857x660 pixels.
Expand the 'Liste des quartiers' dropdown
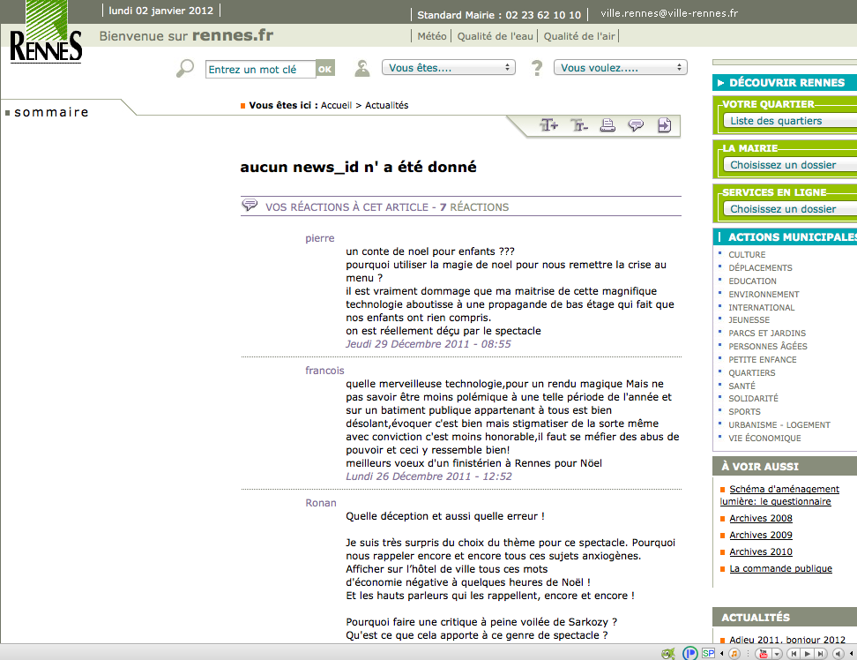pos(789,121)
